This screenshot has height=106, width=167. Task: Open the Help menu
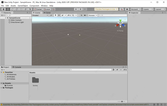click(x=51, y=6)
